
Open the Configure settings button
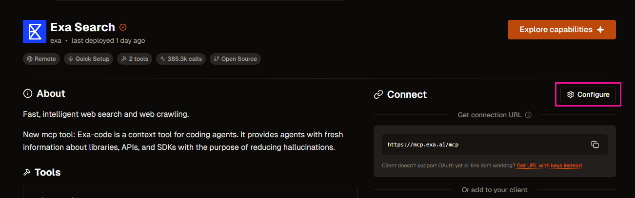pyautogui.click(x=588, y=94)
